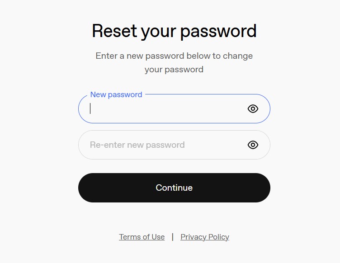
Task: Click the floating 'New password' label
Action: click(x=116, y=94)
